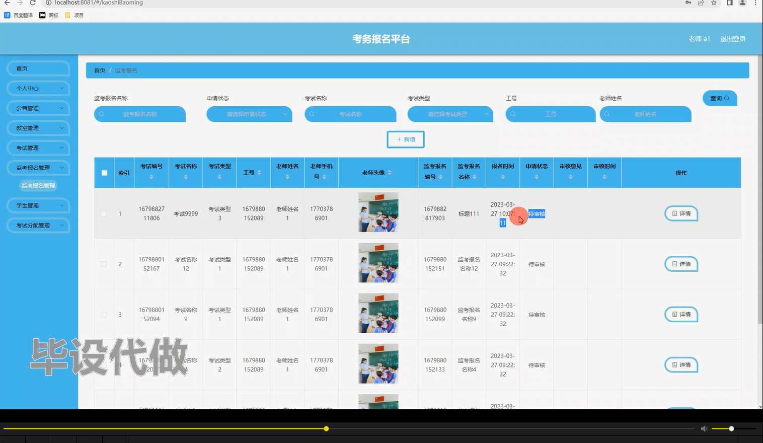Screen dimensions: 763x443
Task: Click the magnifier icon inside the 查询 button
Action: (x=726, y=98)
